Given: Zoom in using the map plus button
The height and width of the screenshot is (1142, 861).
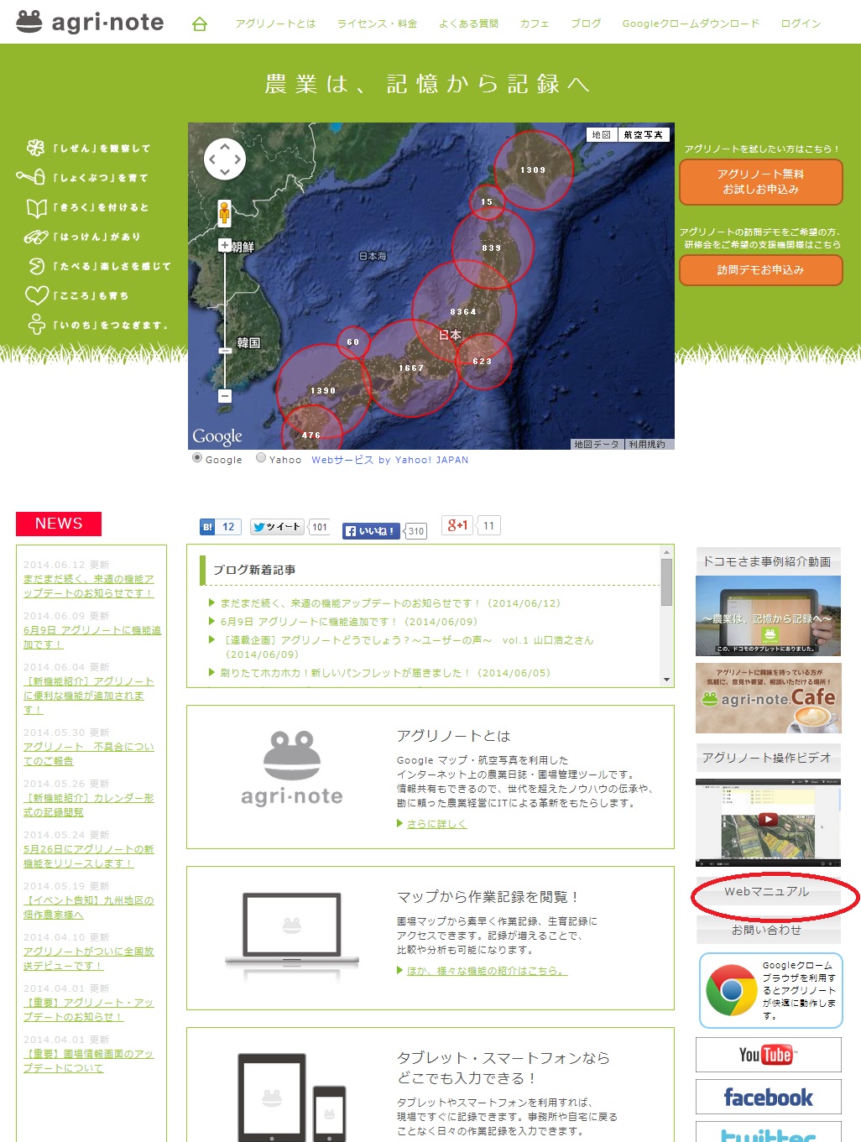Looking at the screenshot, I should tap(225, 246).
